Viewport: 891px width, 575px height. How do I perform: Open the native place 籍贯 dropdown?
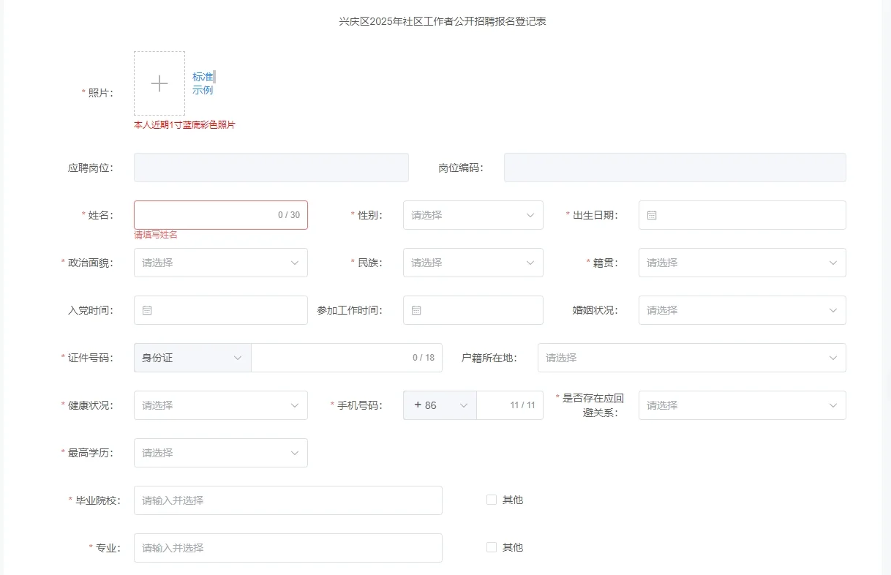[x=742, y=263]
